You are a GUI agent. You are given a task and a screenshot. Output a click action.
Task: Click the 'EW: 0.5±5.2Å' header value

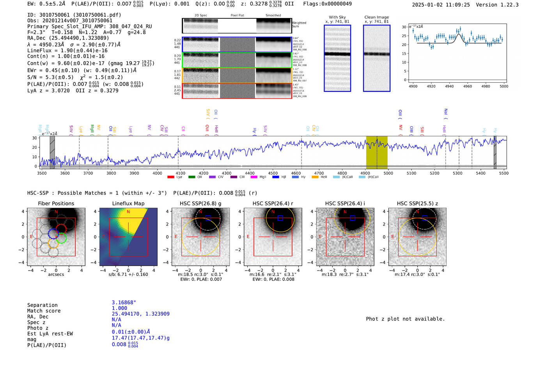click(x=46, y=4)
